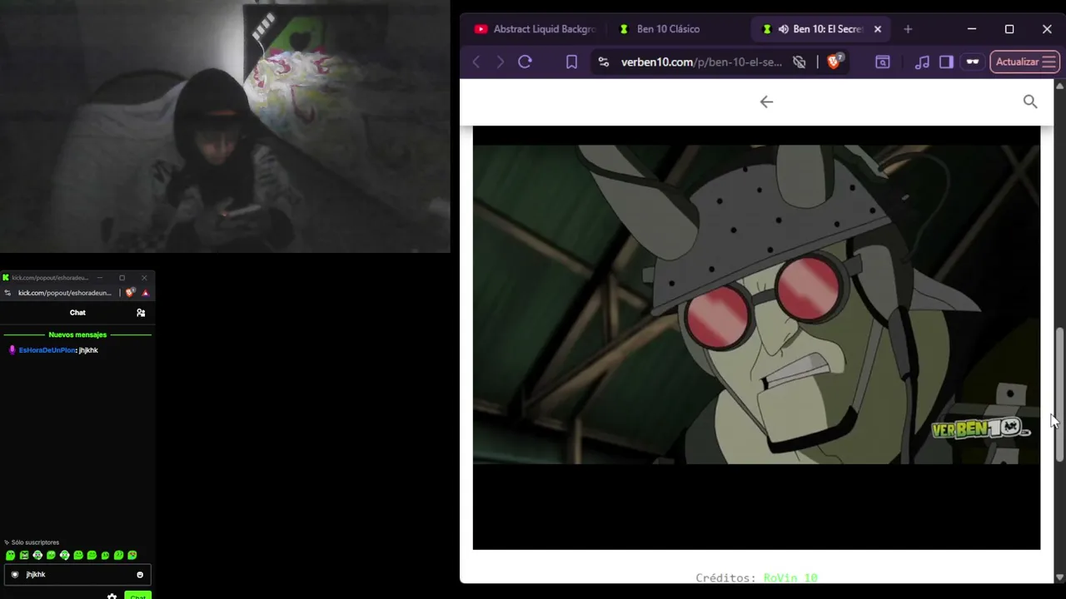Image resolution: width=1066 pixels, height=599 pixels.
Task: Open Brave Shields in the Kick popout window
Action: pos(129,293)
